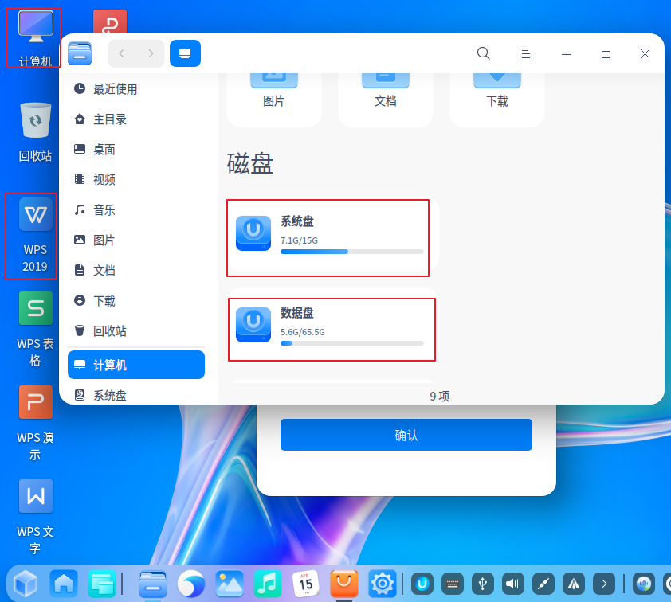
Task: Click the 数据盘 usage progress bar
Action: [351, 343]
